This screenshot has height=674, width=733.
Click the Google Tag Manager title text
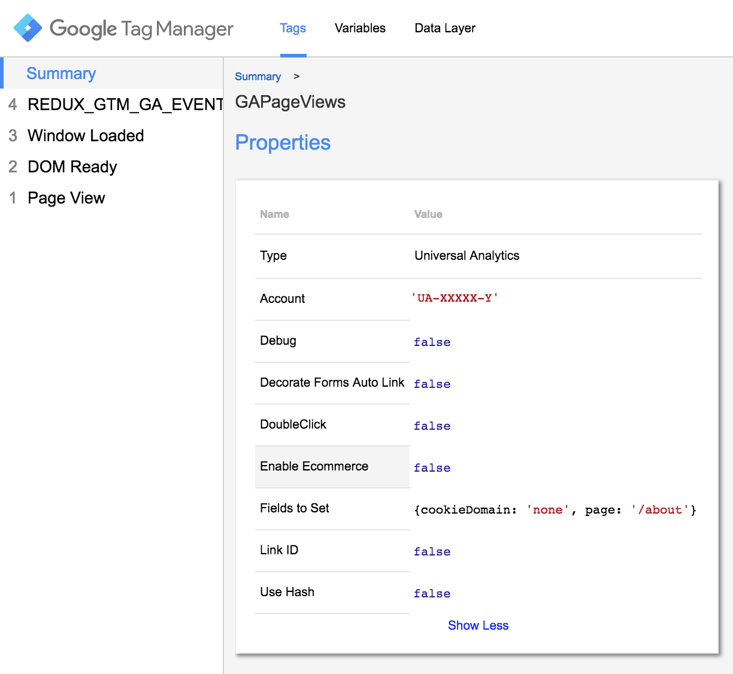pos(141,29)
